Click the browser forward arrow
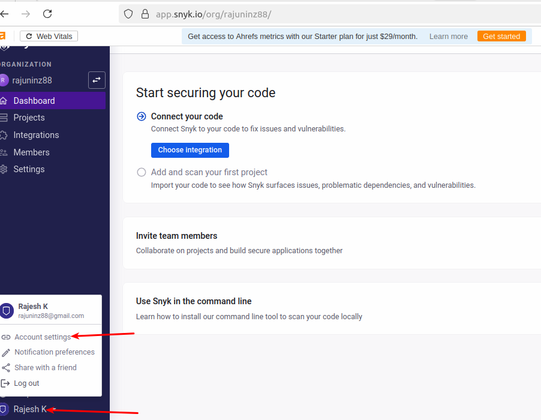 point(26,14)
